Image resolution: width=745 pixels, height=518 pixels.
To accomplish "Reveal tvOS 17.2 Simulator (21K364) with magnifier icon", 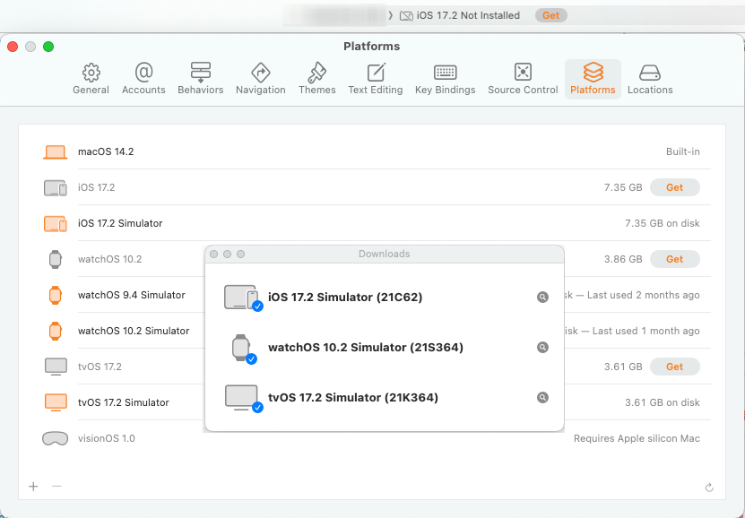I will click(x=542, y=397).
